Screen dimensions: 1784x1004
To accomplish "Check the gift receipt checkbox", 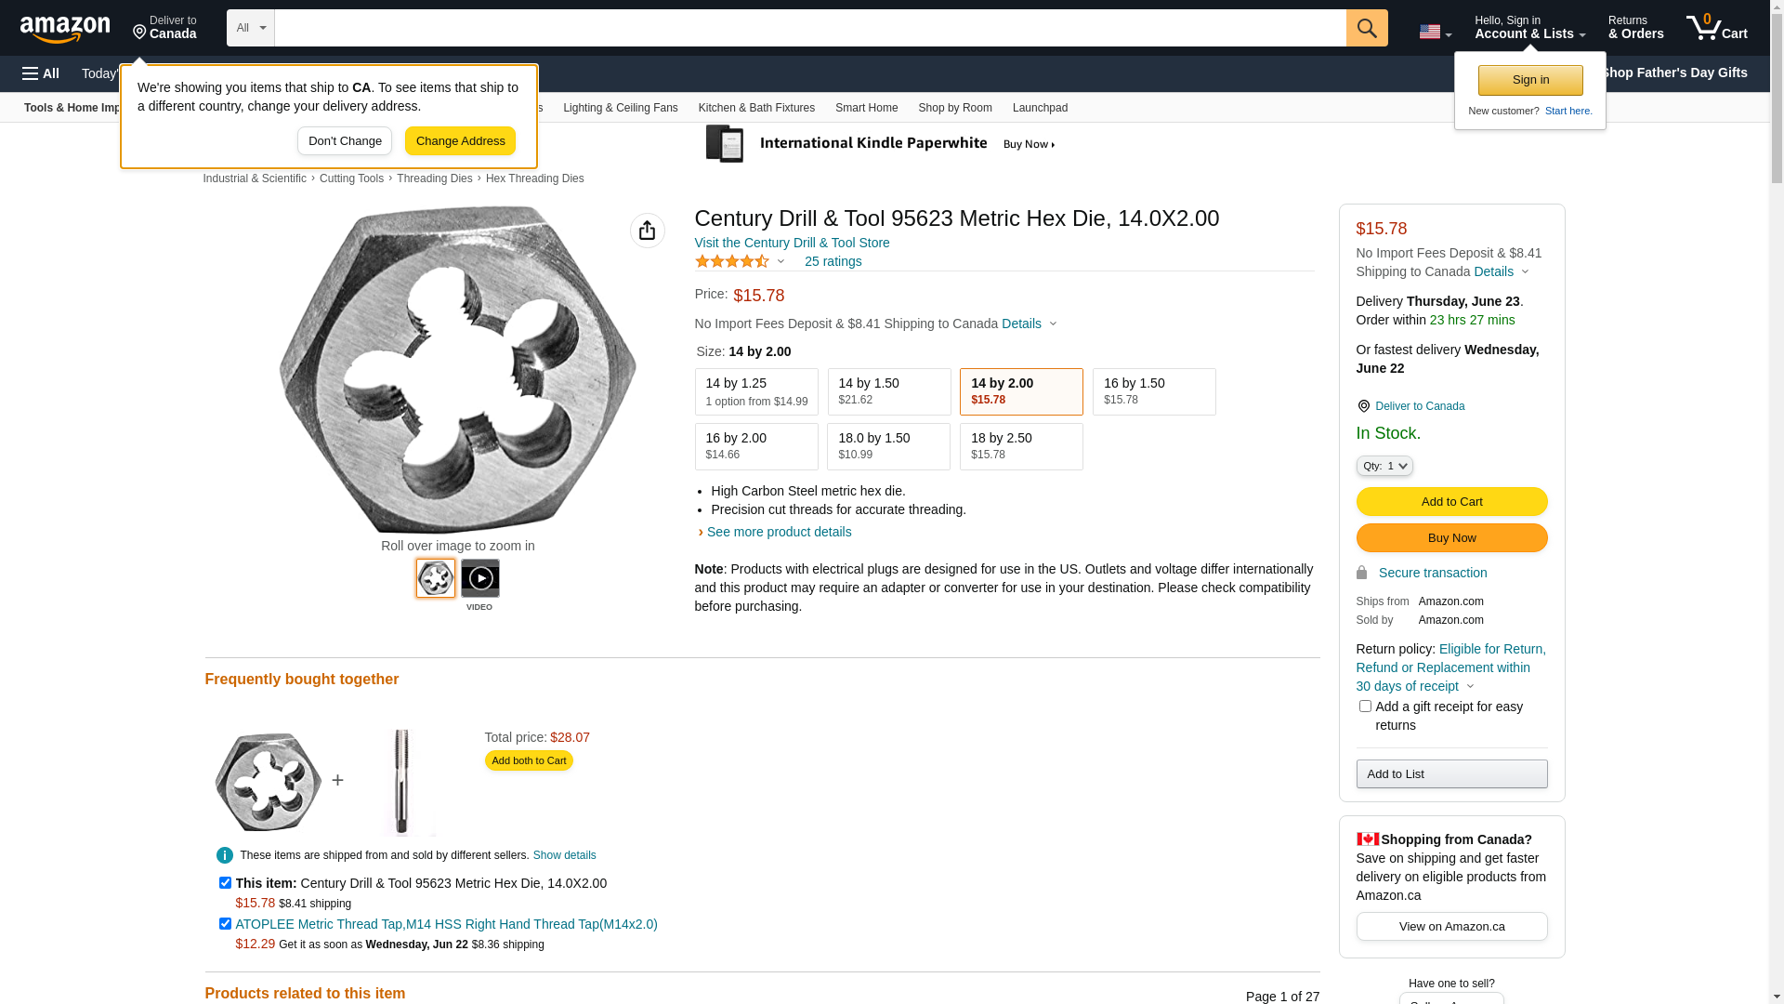I will 1365,707.
